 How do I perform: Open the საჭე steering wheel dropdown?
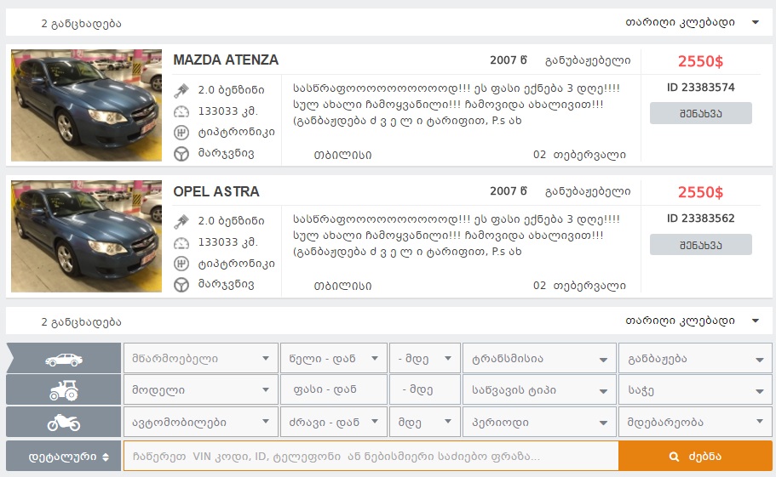tap(695, 390)
